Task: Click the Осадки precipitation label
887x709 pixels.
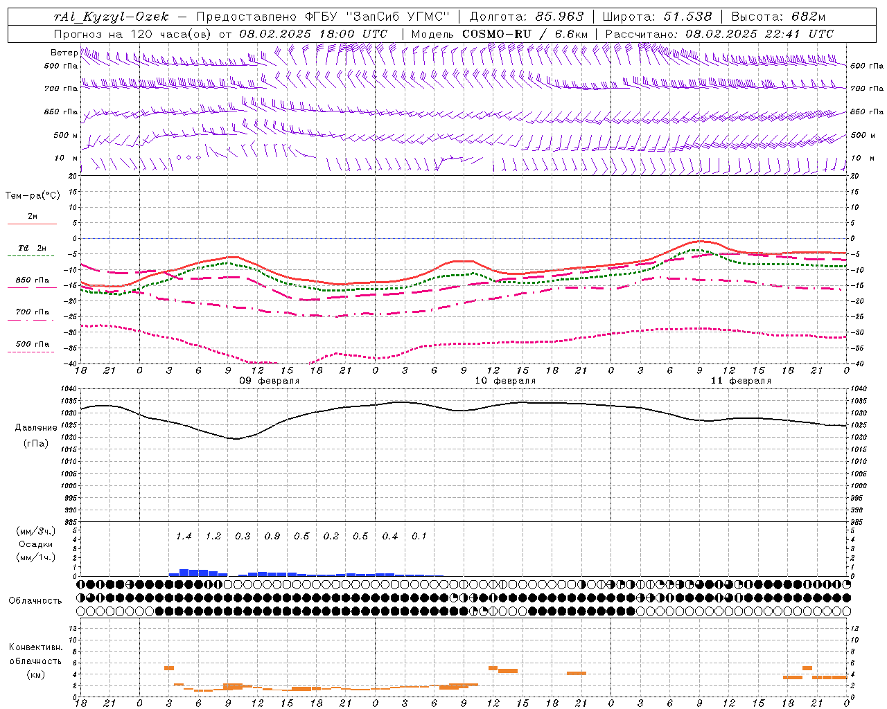Action: (36, 544)
